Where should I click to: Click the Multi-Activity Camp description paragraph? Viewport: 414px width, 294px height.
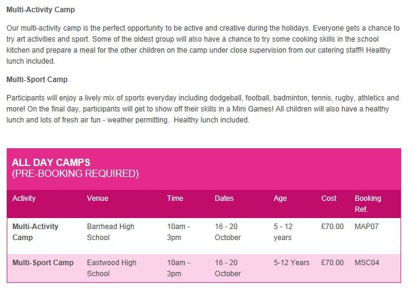click(x=202, y=45)
